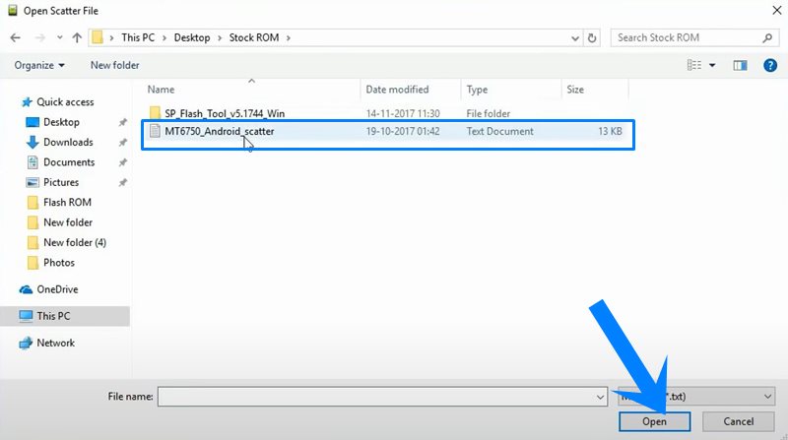Toggle the preview pane icon
The height and width of the screenshot is (440, 788).
tap(740, 65)
